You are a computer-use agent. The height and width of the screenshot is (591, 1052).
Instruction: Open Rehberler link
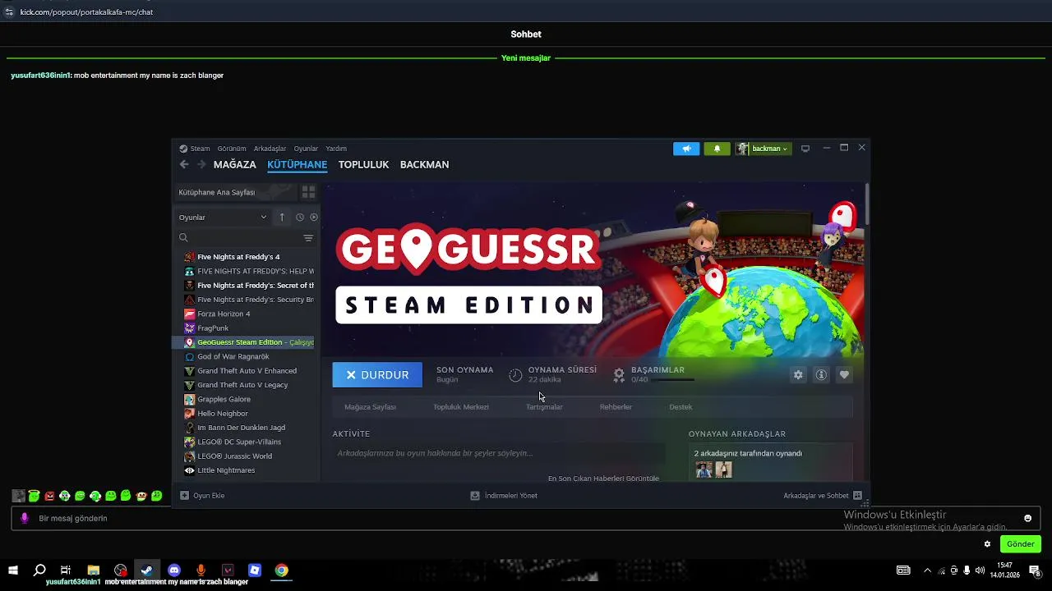(x=616, y=406)
